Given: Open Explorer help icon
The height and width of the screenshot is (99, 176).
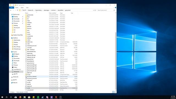Looking at the screenshot, I should pos(116,7).
